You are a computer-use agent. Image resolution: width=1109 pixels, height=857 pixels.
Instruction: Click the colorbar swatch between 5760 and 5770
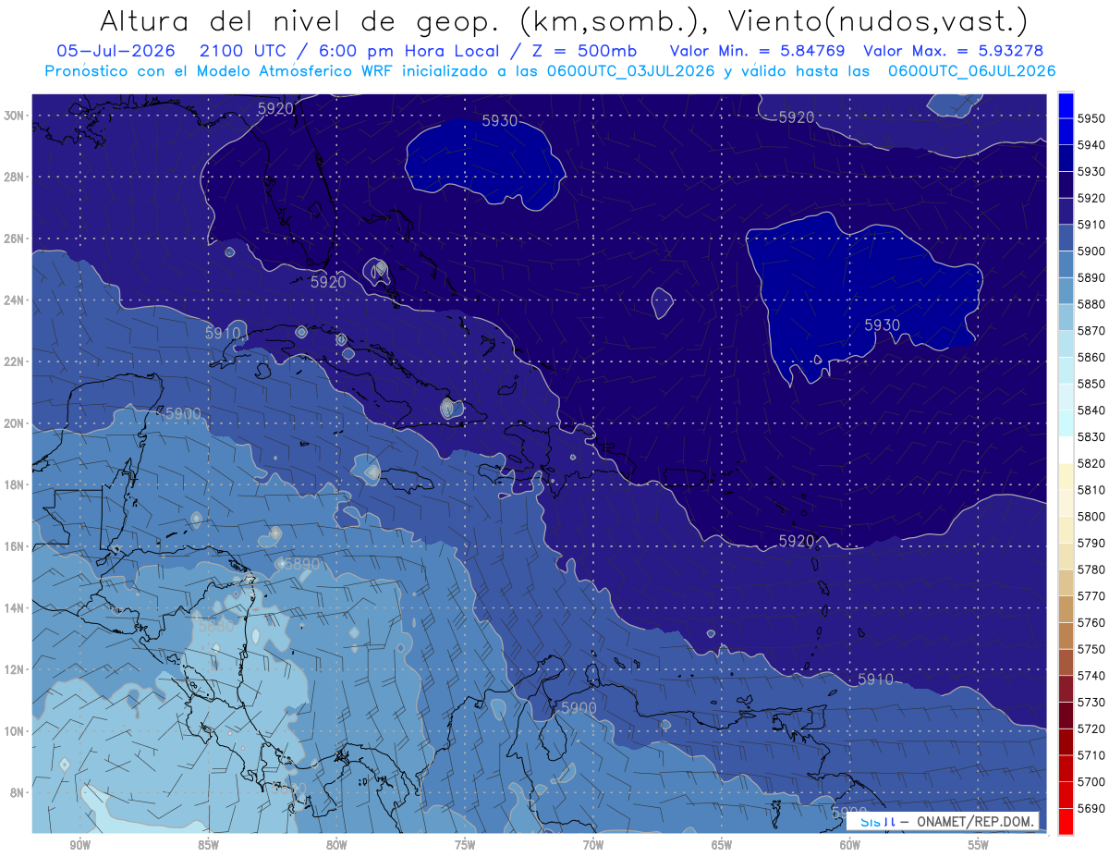(1066, 609)
